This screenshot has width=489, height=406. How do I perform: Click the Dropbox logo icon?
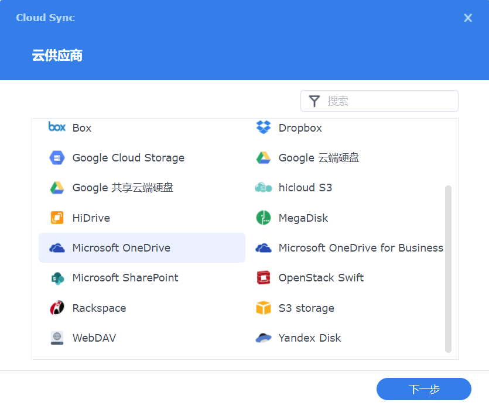click(264, 127)
